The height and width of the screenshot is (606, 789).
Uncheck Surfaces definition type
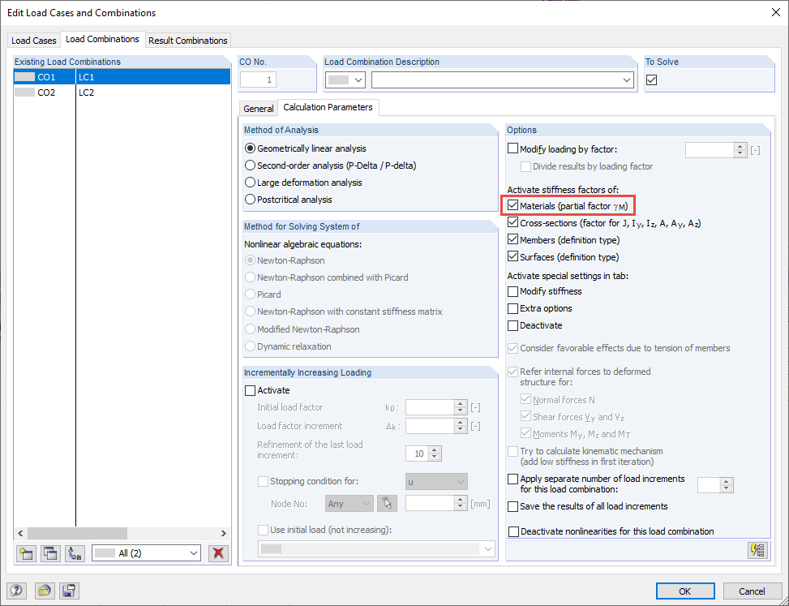512,256
